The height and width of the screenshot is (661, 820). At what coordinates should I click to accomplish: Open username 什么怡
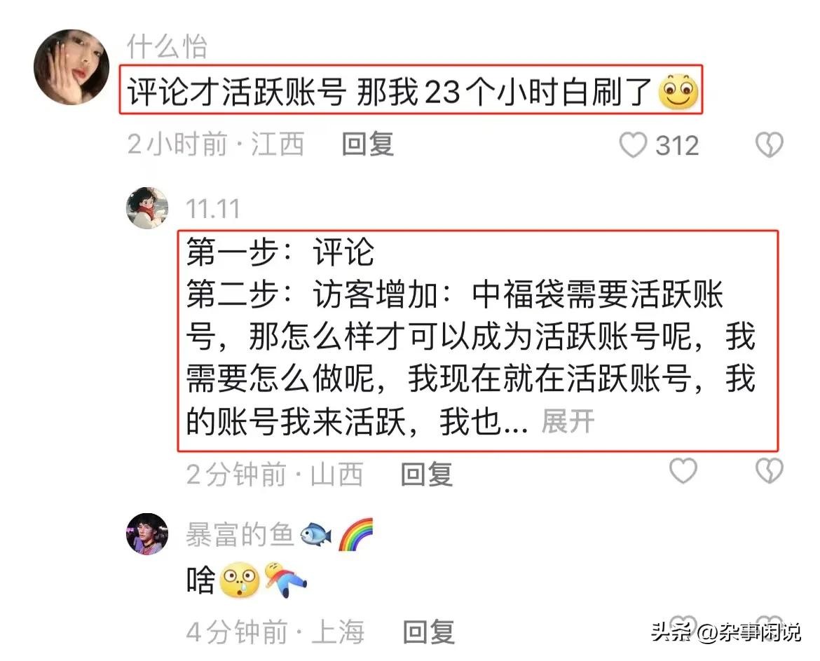tap(167, 46)
